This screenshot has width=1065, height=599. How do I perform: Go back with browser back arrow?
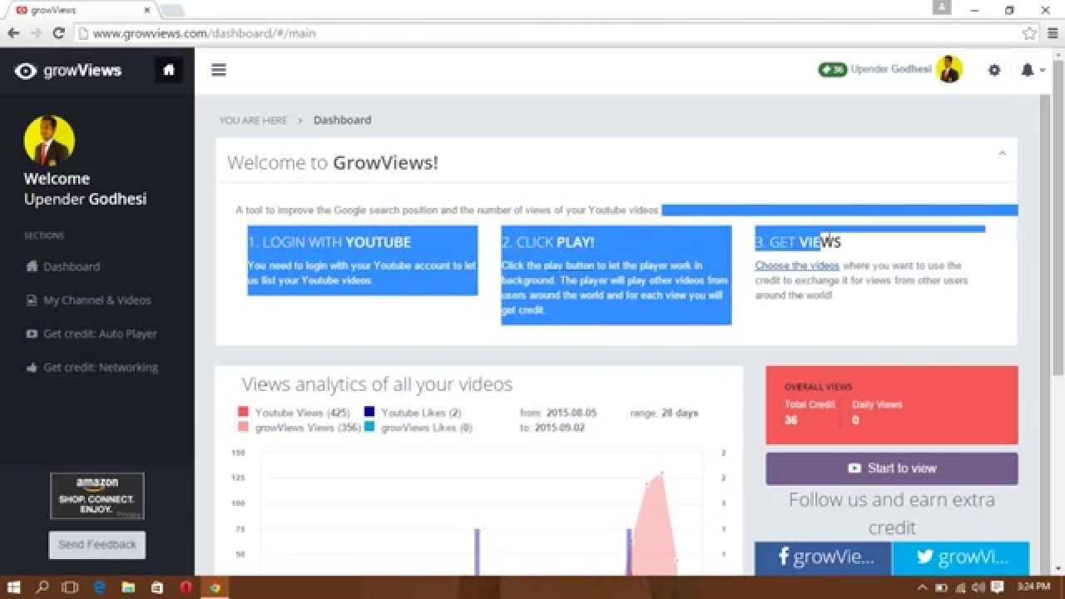(13, 33)
